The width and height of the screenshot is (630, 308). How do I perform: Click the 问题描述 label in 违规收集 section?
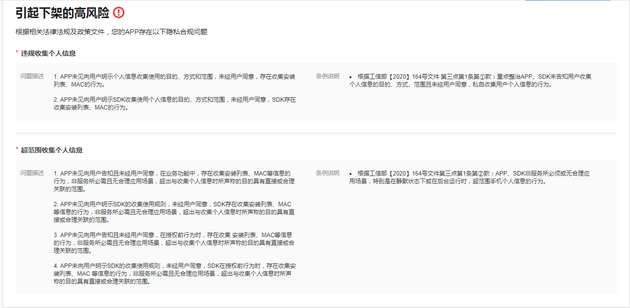click(32, 76)
